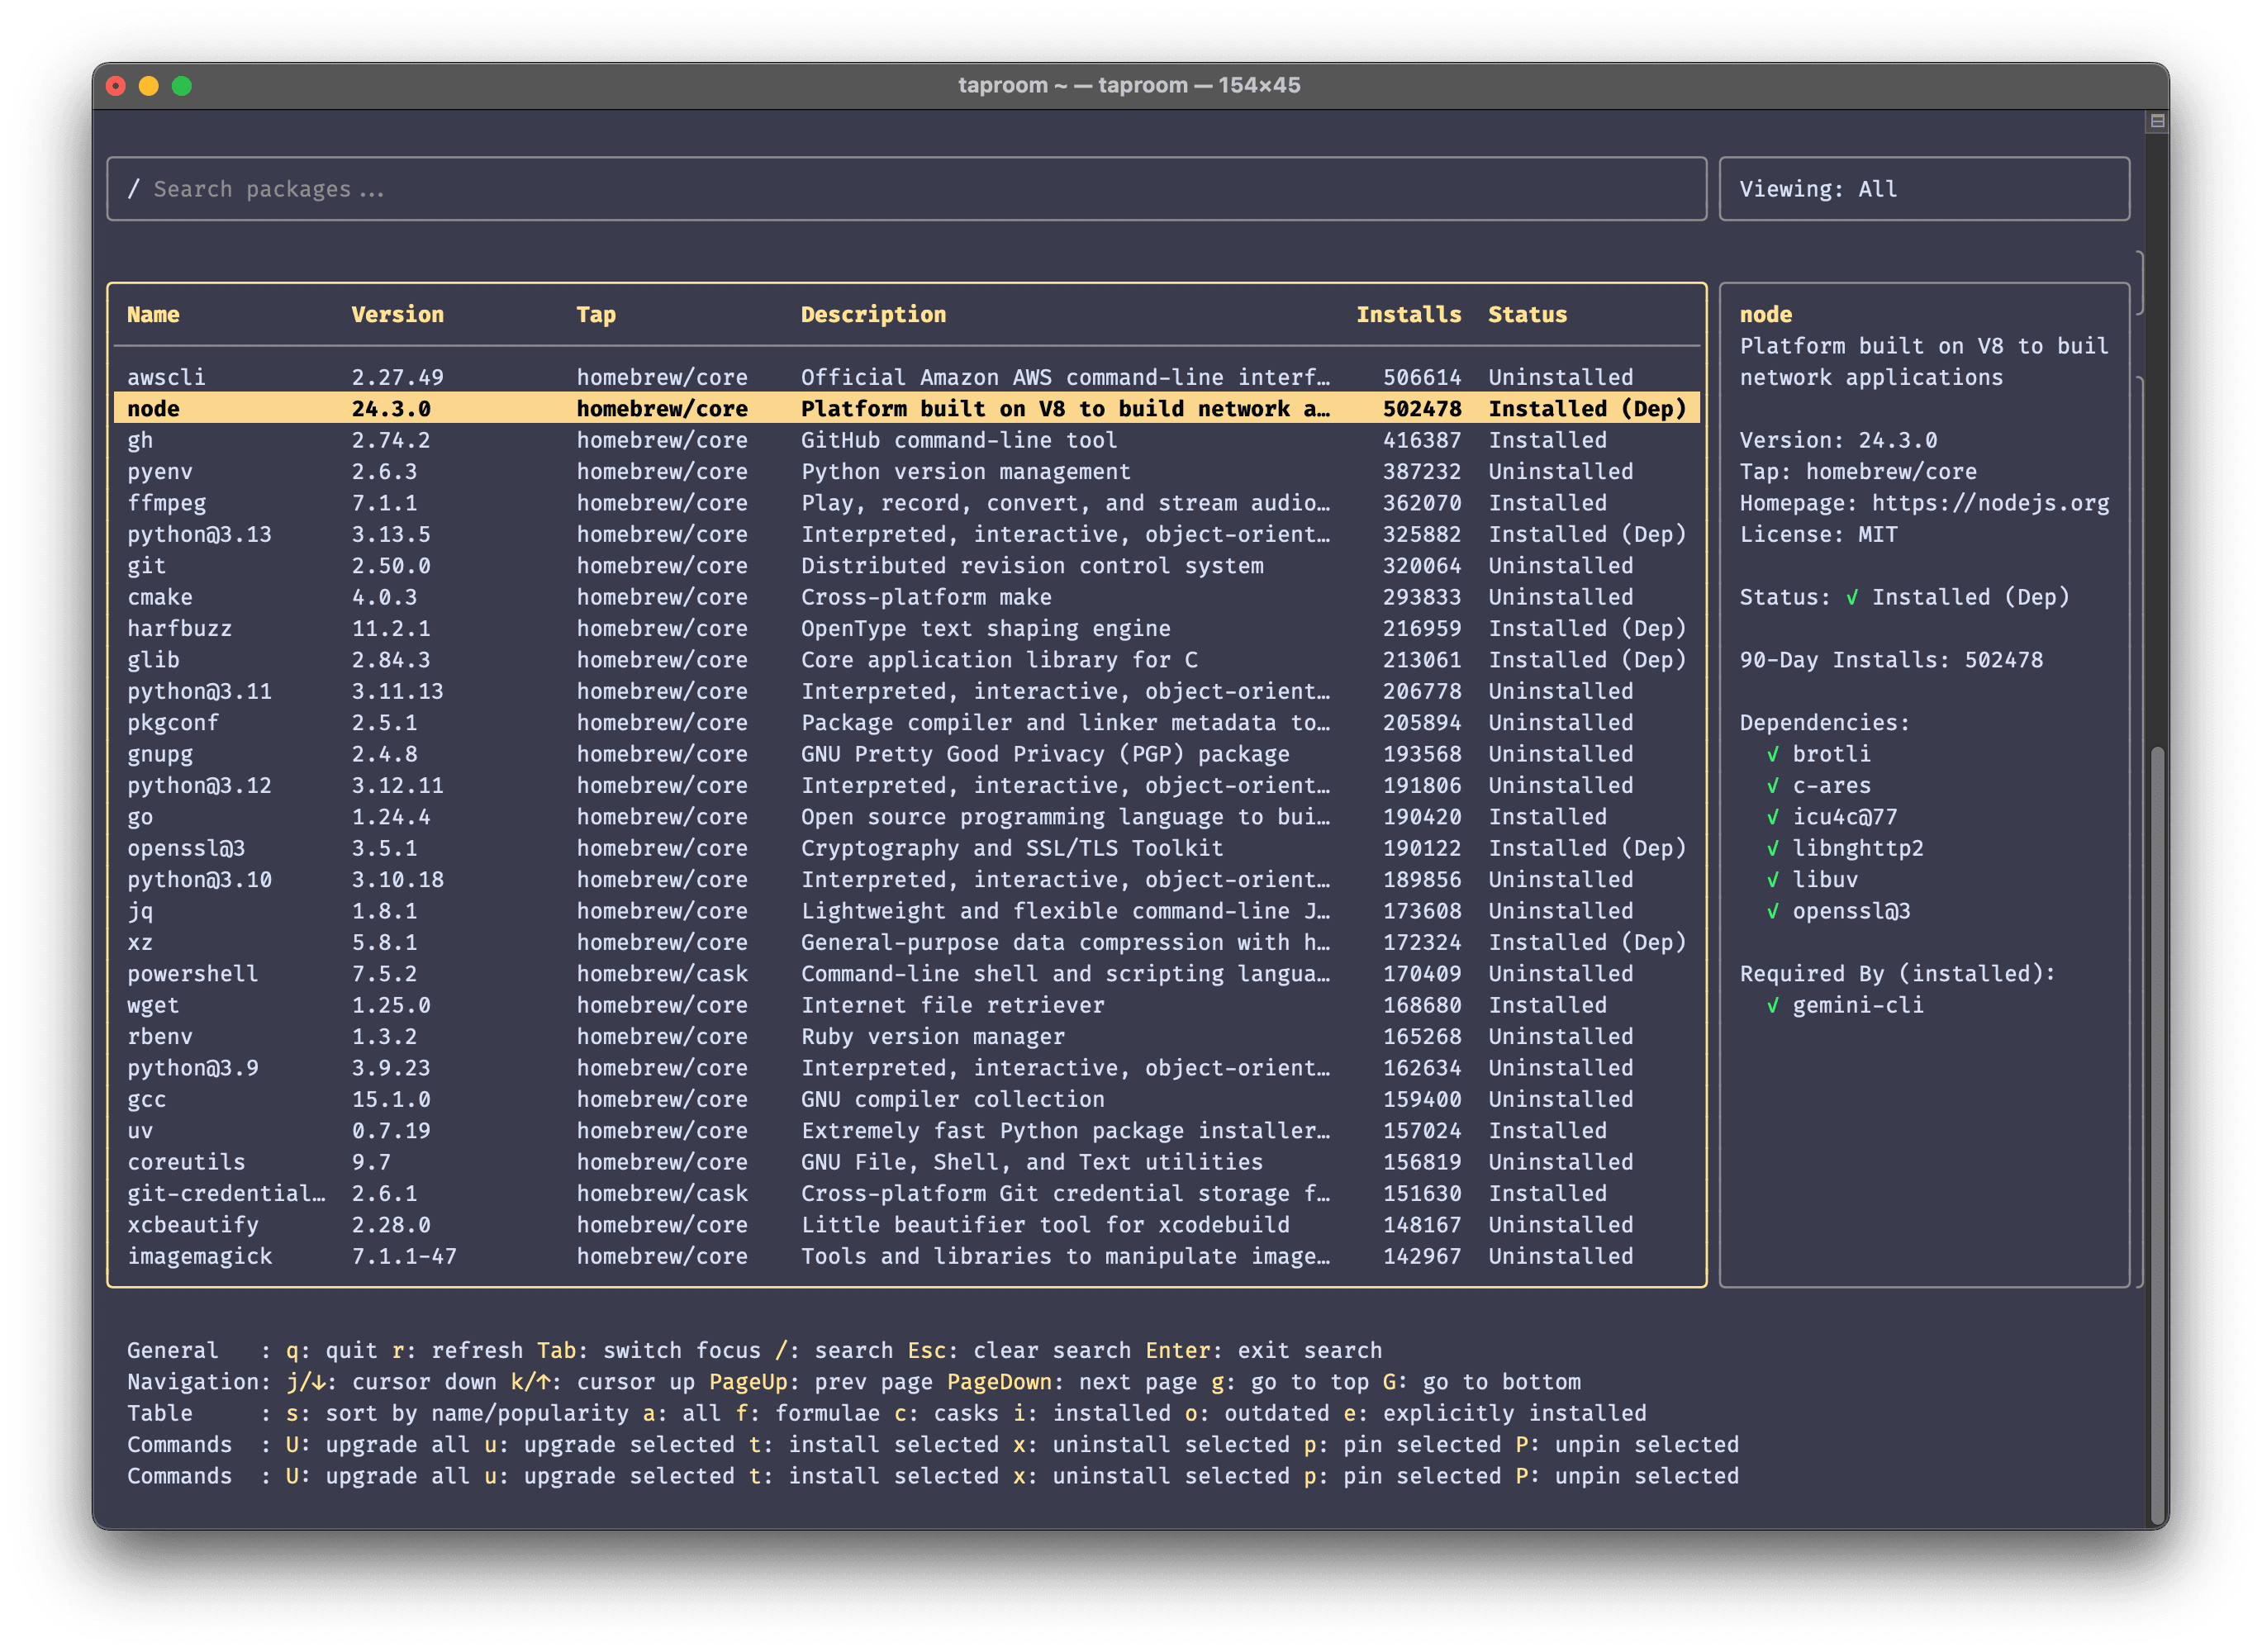This screenshot has width=2262, height=1652.
Task: Click gemini-cli under Required By
Action: pyautogui.click(x=1856, y=1006)
